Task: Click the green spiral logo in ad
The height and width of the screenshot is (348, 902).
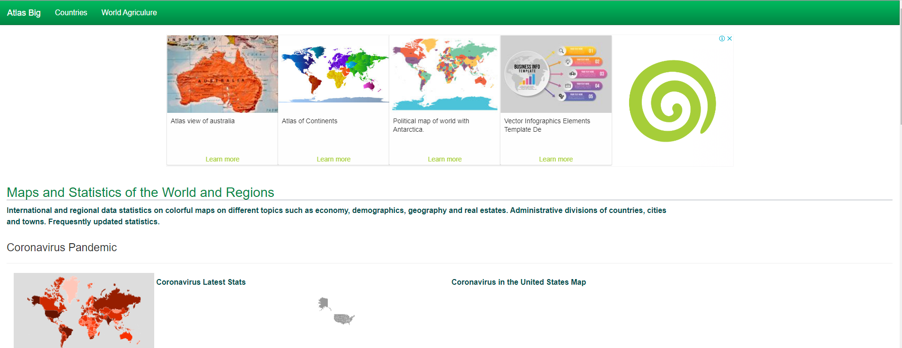Action: click(672, 101)
